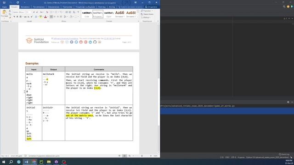This screenshot has height=165, width=294.
Task: Increase paragraph indent in Word ribbon
Action: [70, 12]
